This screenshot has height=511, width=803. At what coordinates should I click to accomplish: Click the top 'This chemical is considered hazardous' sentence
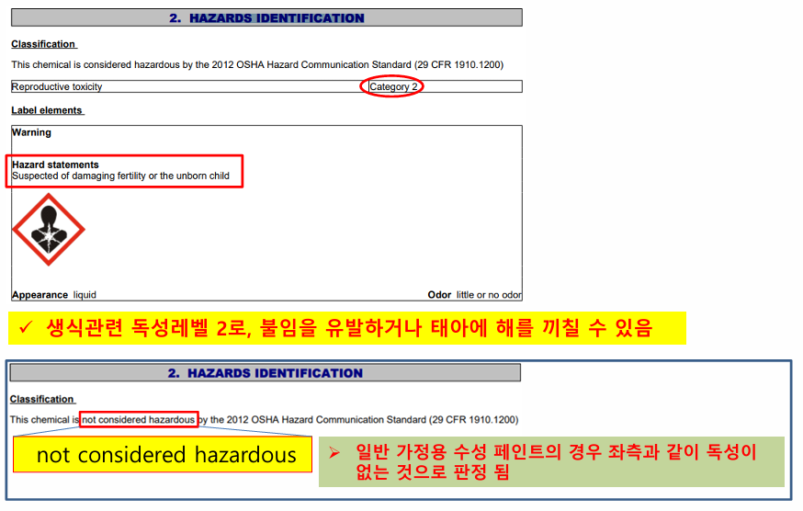coord(256,64)
